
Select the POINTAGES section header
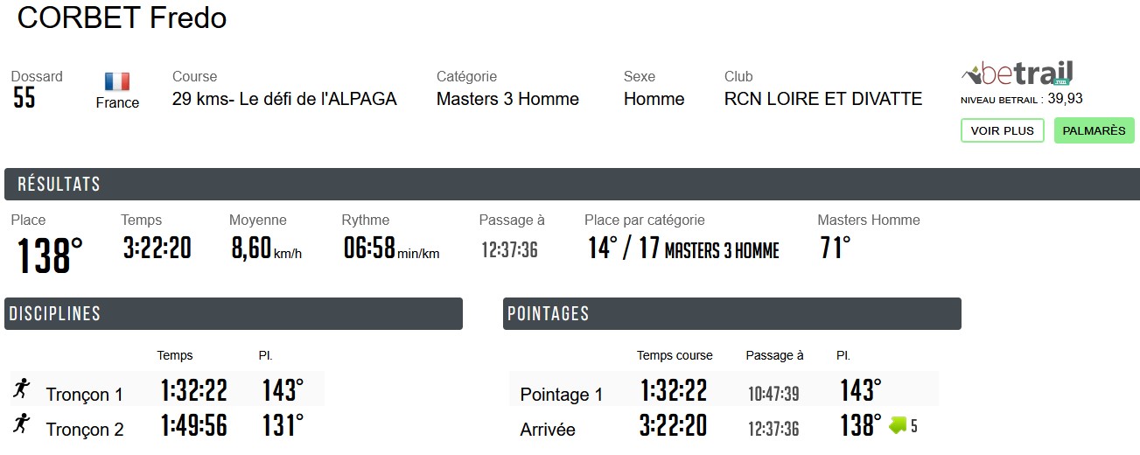coord(731,314)
